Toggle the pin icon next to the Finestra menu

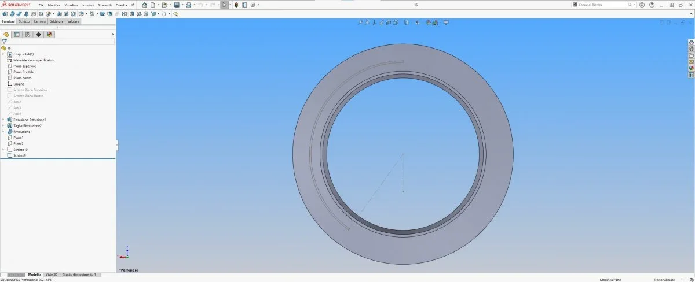point(133,5)
